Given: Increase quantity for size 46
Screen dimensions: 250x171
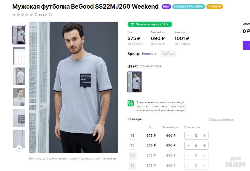Looking at the screenshot, I should pos(204,136).
